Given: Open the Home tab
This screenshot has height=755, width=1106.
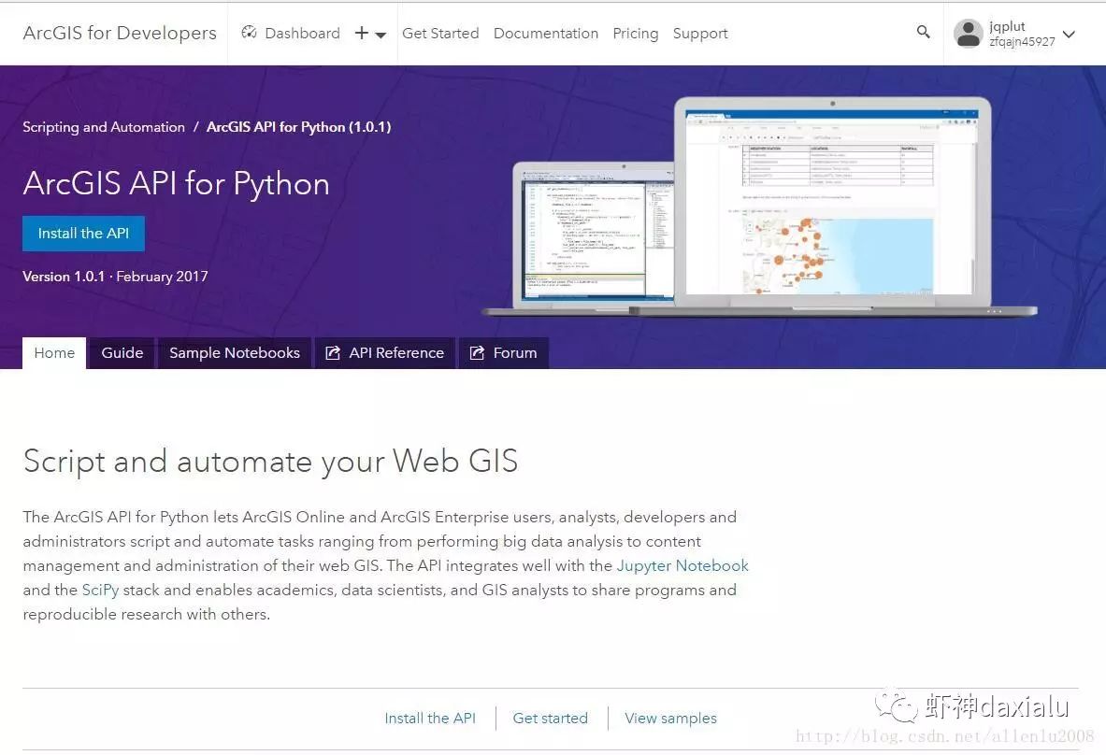Looking at the screenshot, I should click(x=54, y=353).
